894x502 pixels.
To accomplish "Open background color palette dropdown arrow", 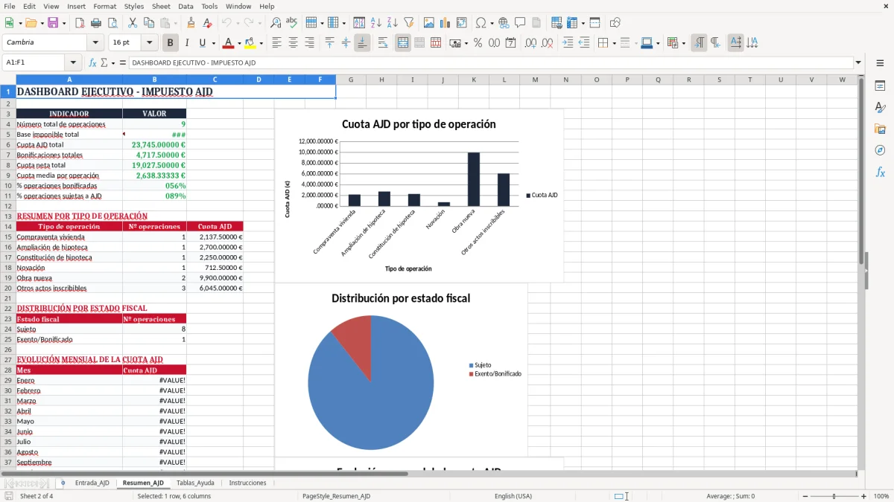I will (x=260, y=42).
